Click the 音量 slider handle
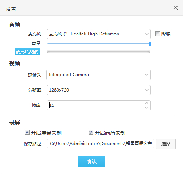This screenshot has width=183, height=175. (x=150, y=44)
